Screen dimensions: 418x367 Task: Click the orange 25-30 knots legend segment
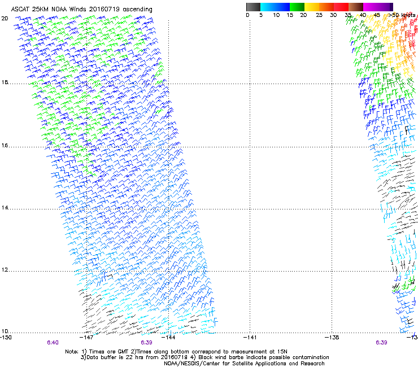pyautogui.click(x=326, y=7)
